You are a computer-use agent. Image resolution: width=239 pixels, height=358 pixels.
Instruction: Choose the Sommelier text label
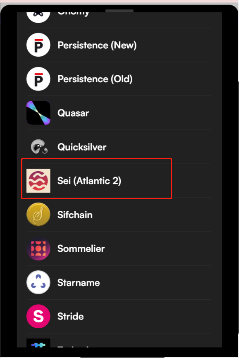(81, 248)
